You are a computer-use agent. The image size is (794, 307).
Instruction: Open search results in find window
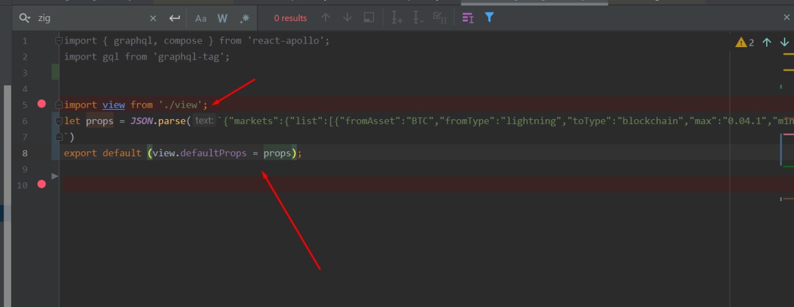tap(368, 17)
